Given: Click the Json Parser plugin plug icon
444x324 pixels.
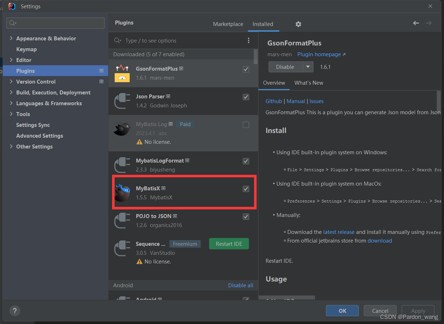Looking at the screenshot, I should pyautogui.click(x=122, y=101).
